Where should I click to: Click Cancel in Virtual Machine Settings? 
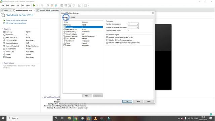tap(138, 101)
